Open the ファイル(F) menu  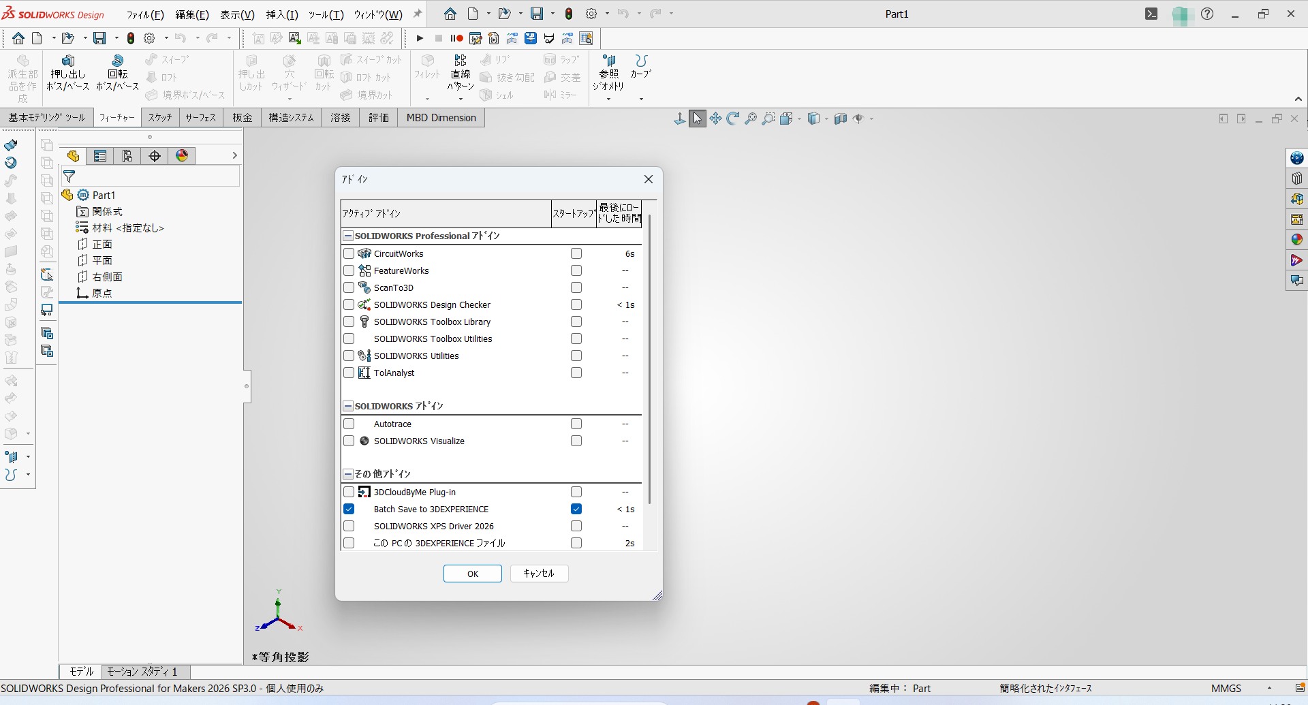145,14
